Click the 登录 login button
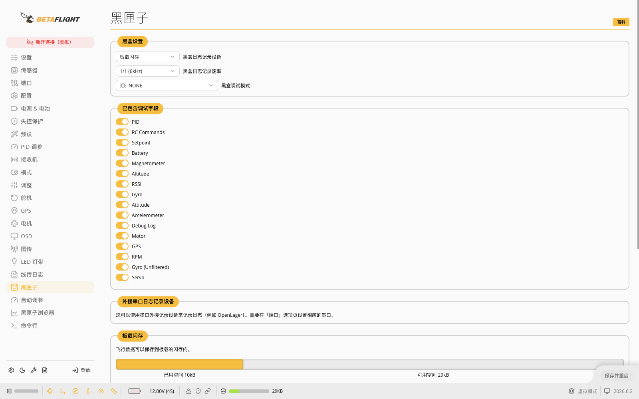This screenshot has width=639, height=399. (x=81, y=370)
